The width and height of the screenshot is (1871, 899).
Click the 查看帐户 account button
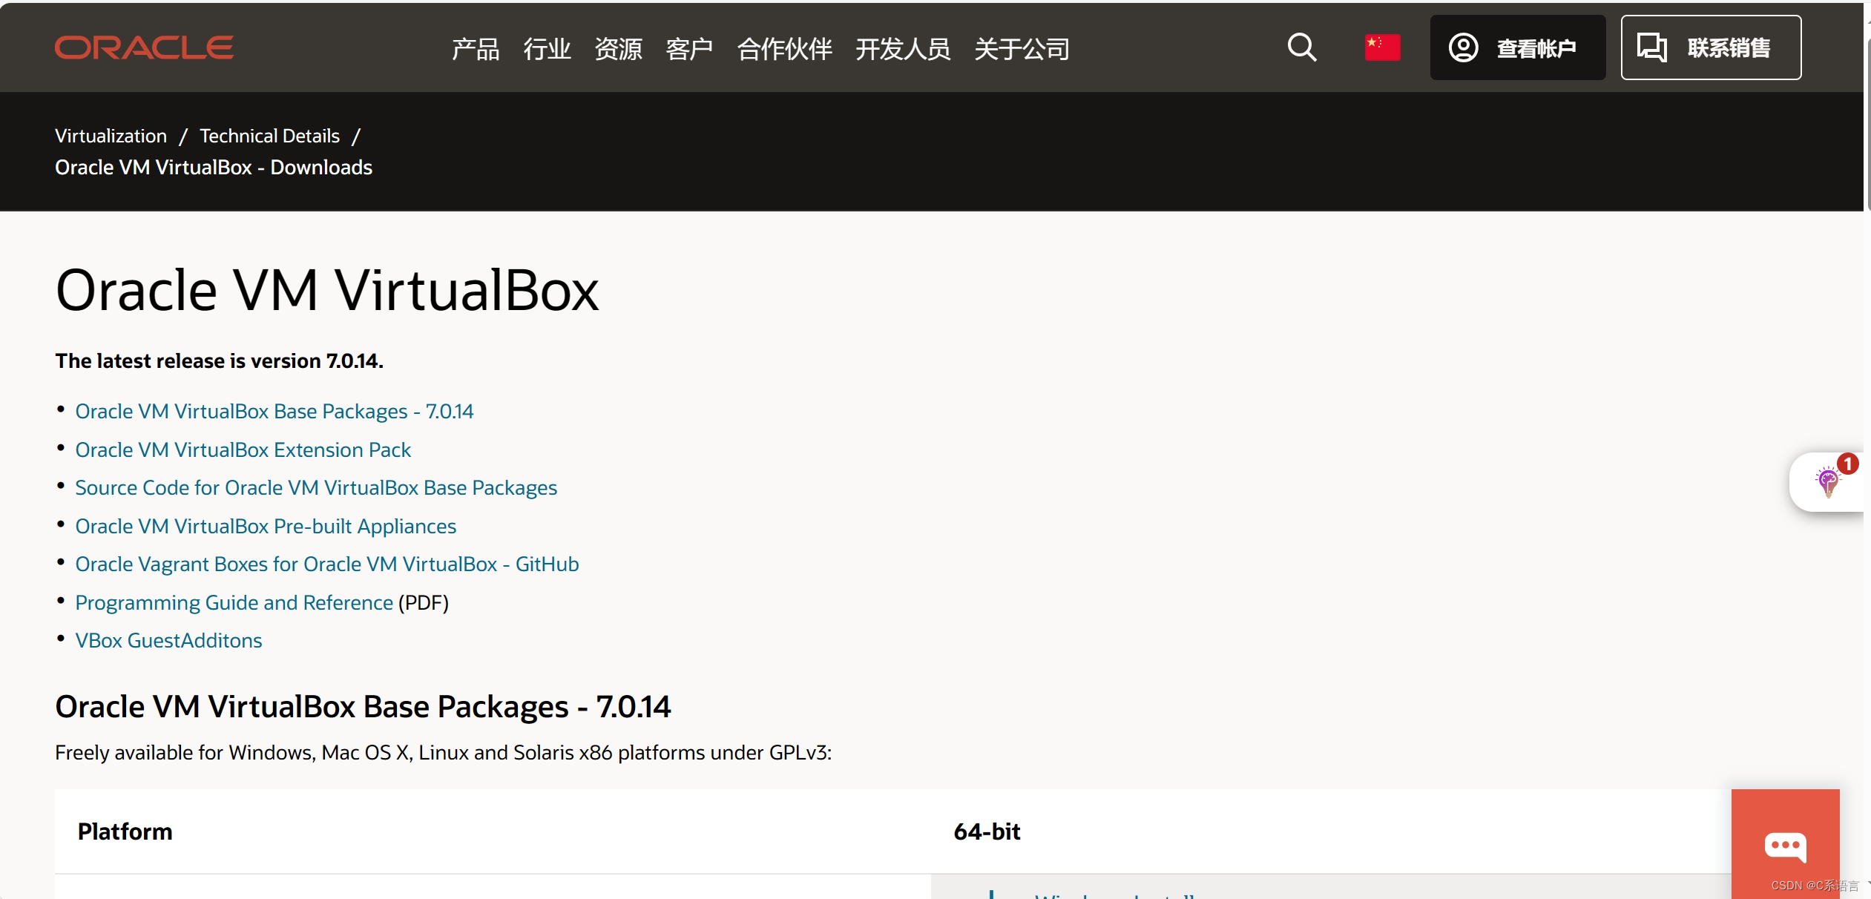point(1517,47)
